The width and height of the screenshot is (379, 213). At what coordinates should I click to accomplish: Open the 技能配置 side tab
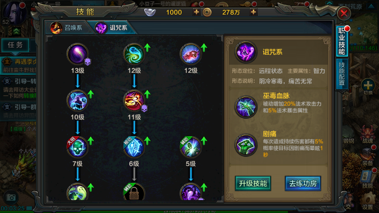(x=342, y=74)
